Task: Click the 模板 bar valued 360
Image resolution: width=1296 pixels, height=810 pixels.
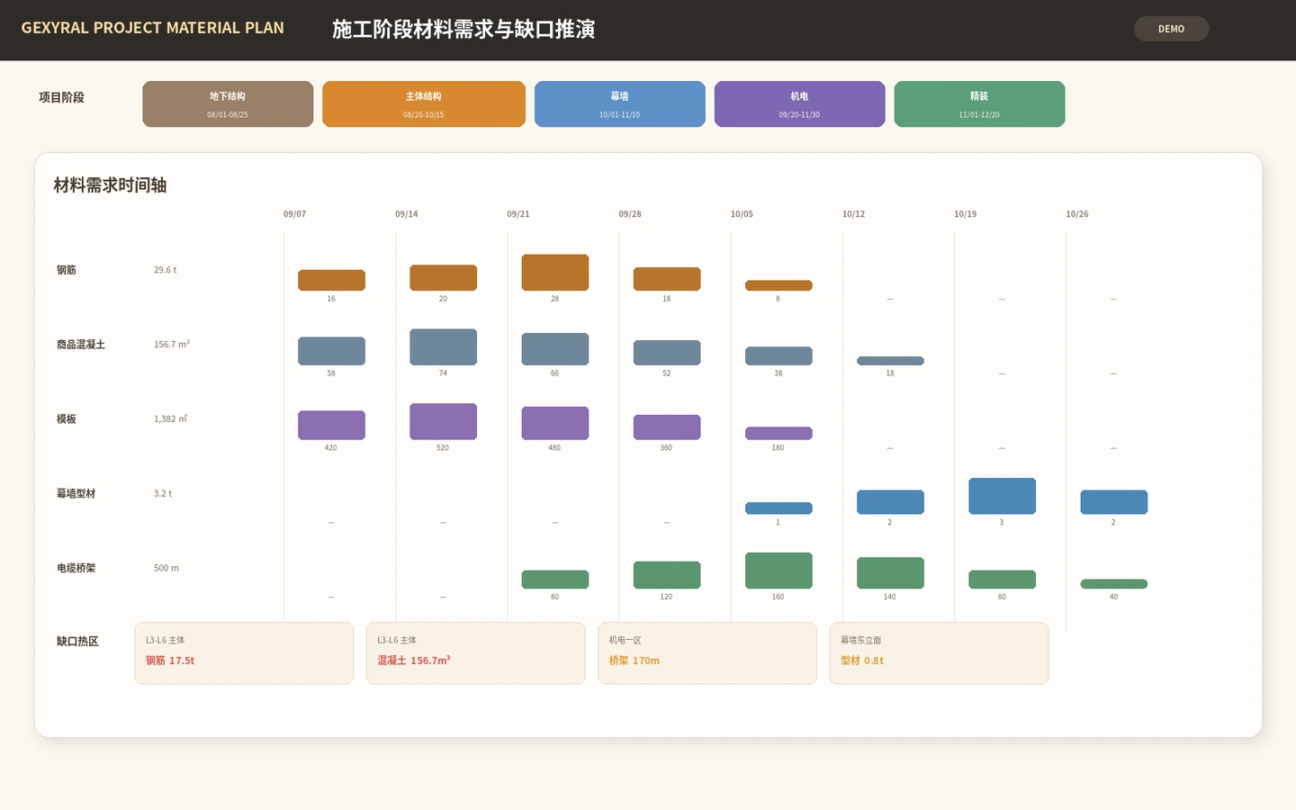Action: (667, 427)
